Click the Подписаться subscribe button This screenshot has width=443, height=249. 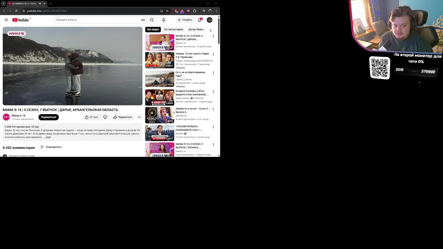(x=48, y=117)
